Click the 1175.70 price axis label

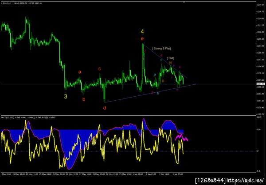pyautogui.click(x=261, y=114)
